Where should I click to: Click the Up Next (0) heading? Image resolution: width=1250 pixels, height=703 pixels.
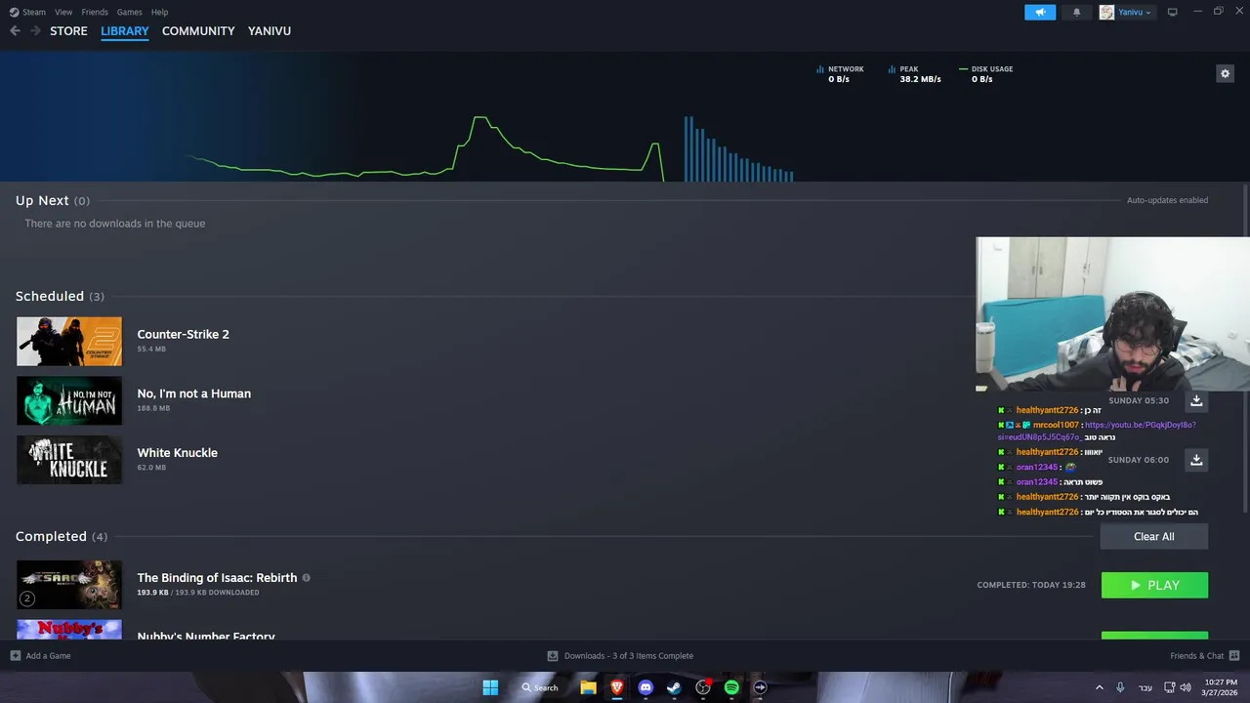point(53,200)
